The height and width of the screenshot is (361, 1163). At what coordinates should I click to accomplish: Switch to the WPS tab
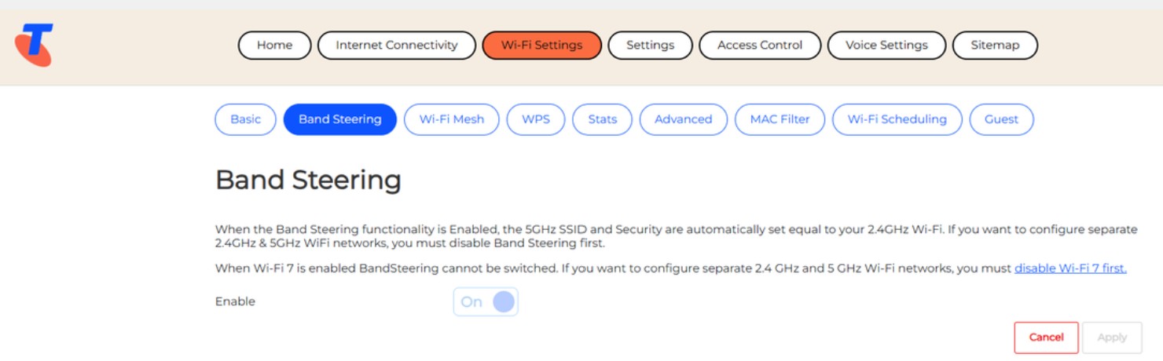[x=536, y=119]
